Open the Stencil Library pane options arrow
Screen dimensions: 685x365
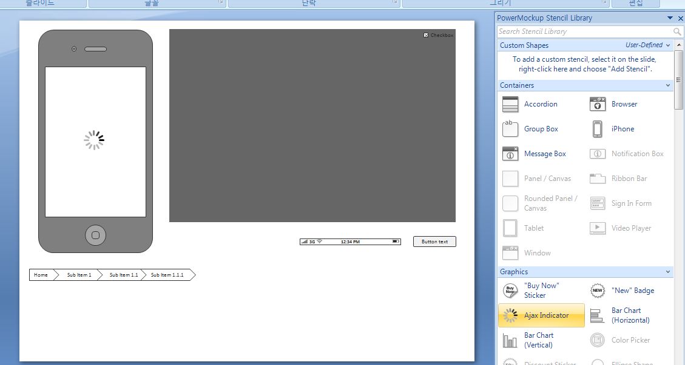(670, 18)
